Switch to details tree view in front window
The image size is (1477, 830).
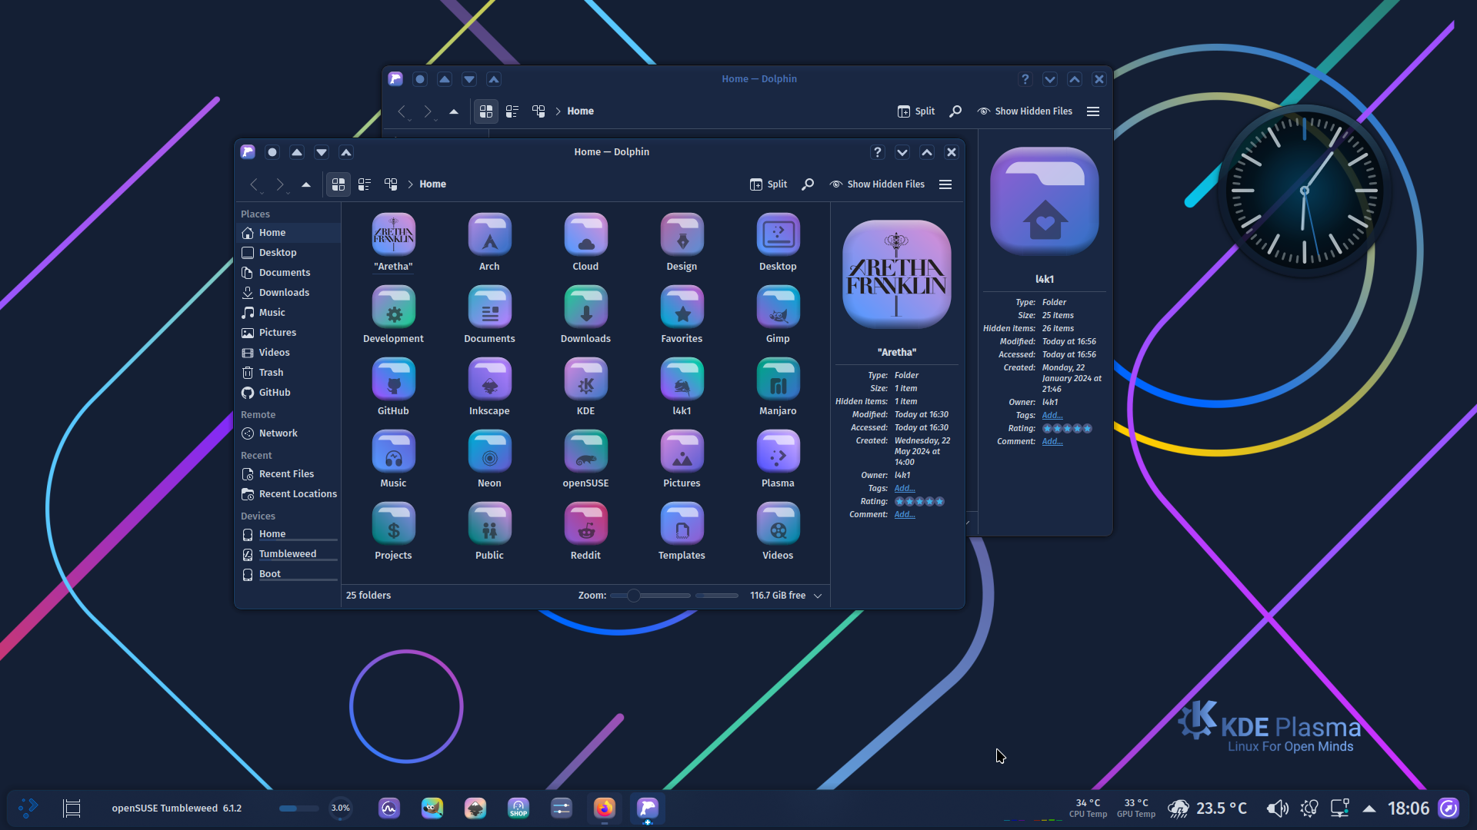pos(391,184)
